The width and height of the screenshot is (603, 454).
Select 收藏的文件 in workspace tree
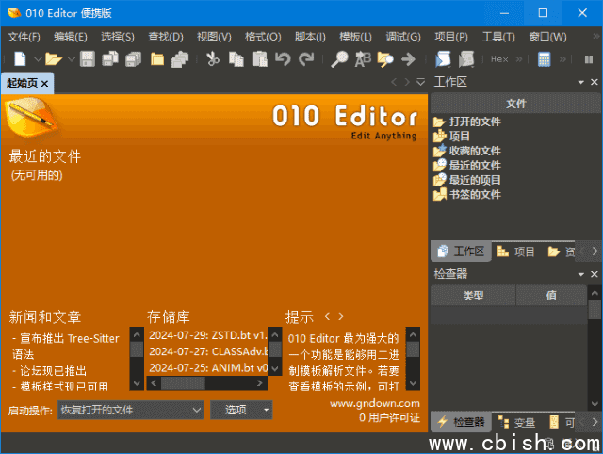click(475, 151)
